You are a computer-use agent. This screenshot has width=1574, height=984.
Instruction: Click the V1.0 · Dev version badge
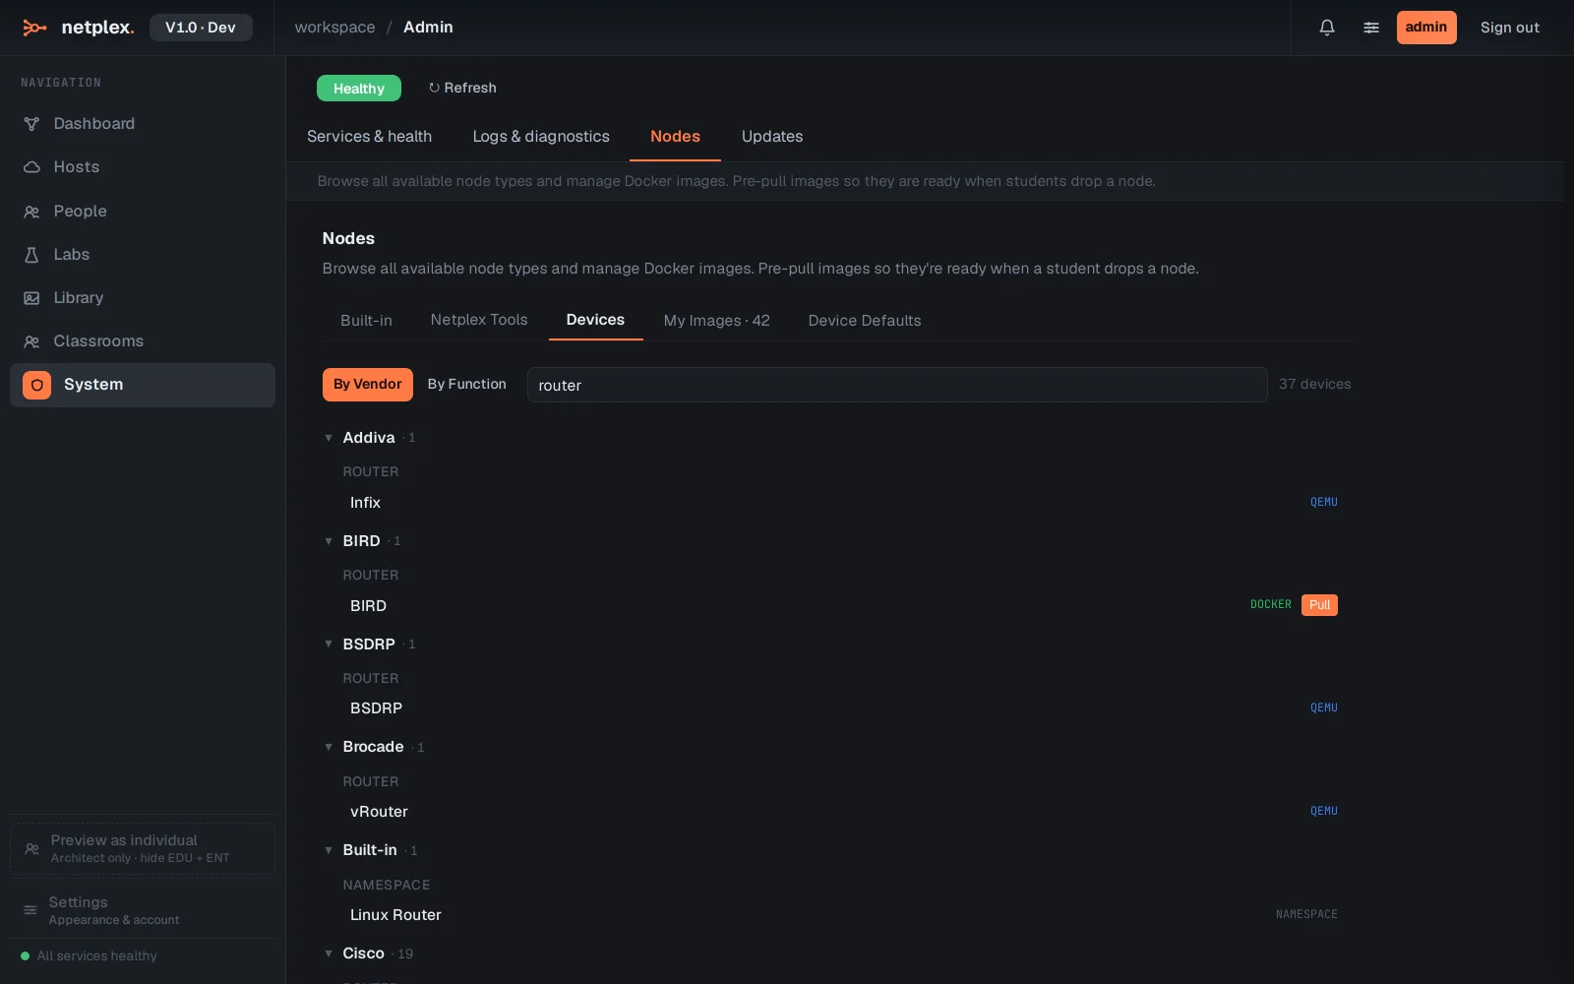click(201, 28)
